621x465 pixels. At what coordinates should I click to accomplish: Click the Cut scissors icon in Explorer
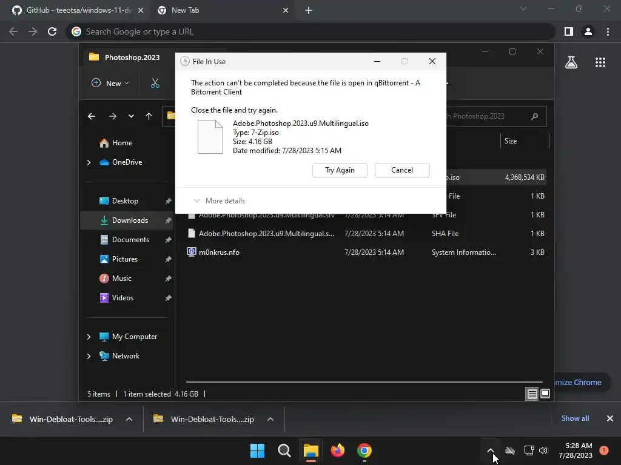[155, 83]
